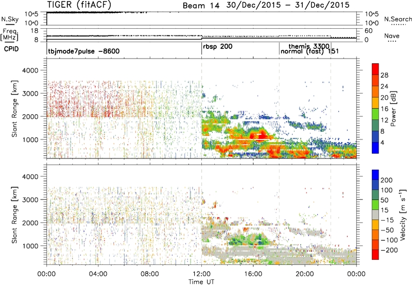Click the '4' label on Power colorbar
The height and width of the screenshot is (285, 412).
pos(383,143)
